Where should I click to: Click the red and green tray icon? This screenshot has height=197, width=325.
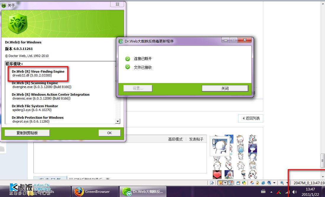click(x=279, y=192)
